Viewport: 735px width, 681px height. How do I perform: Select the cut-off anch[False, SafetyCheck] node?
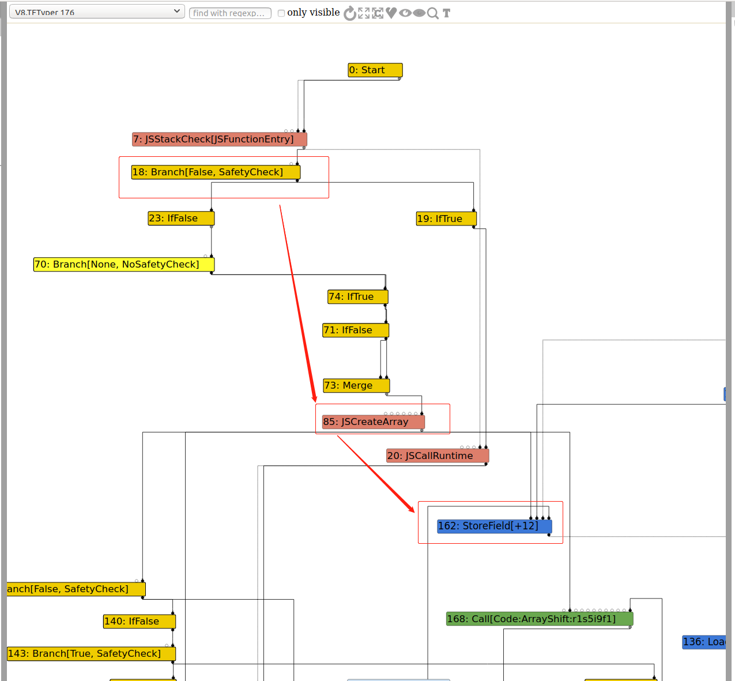(x=76, y=589)
